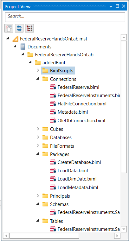Click the Schemas folder icon
Viewport: 129px width, 241px height.
45,204
